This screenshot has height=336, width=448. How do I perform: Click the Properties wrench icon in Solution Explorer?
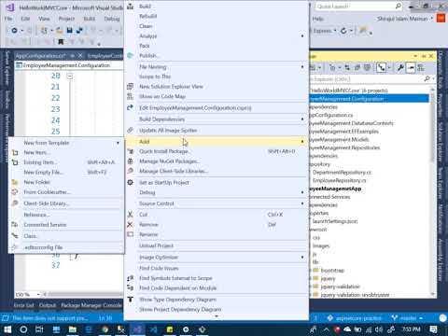[x=400, y=67]
